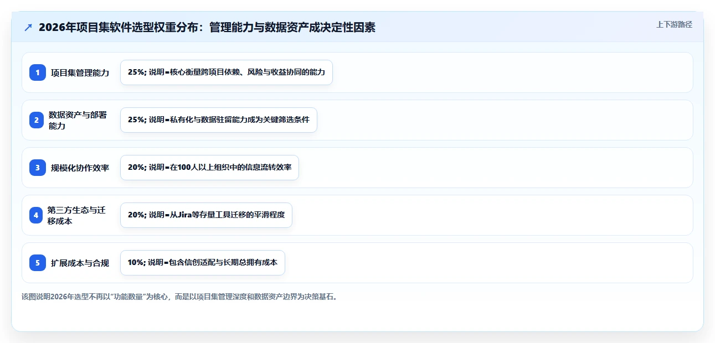Click the 数据资产与部署能力 row label

(x=78, y=120)
